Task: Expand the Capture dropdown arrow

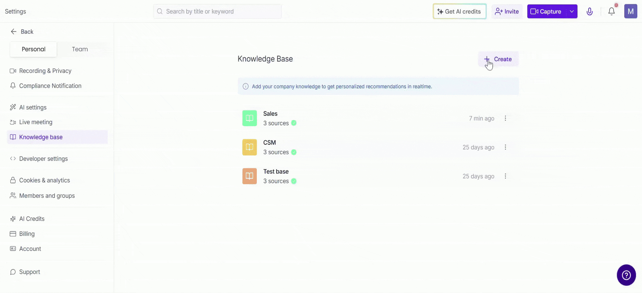Action: point(572,11)
